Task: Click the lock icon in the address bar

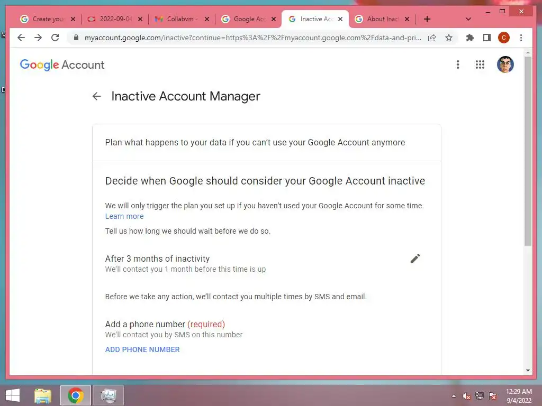Action: pyautogui.click(x=76, y=38)
